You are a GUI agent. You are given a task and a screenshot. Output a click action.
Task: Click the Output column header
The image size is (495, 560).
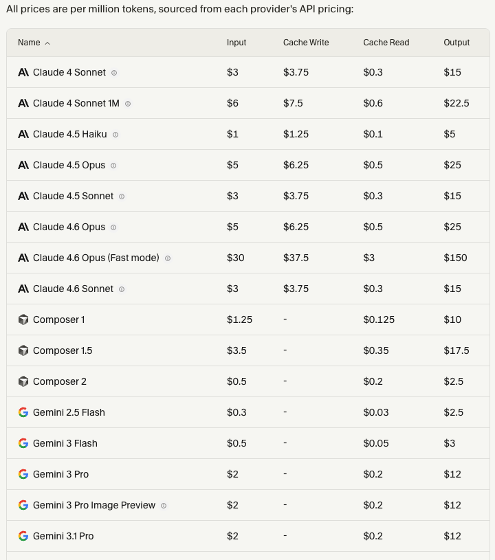(x=456, y=43)
